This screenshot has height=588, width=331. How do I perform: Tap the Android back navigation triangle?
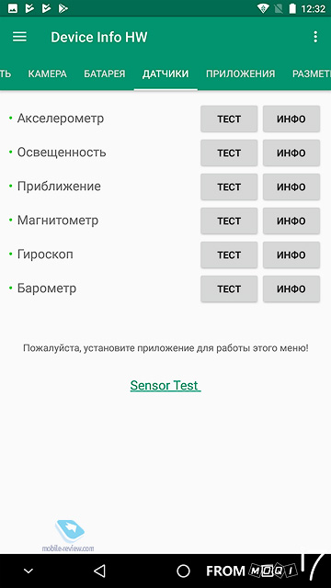(x=99, y=571)
